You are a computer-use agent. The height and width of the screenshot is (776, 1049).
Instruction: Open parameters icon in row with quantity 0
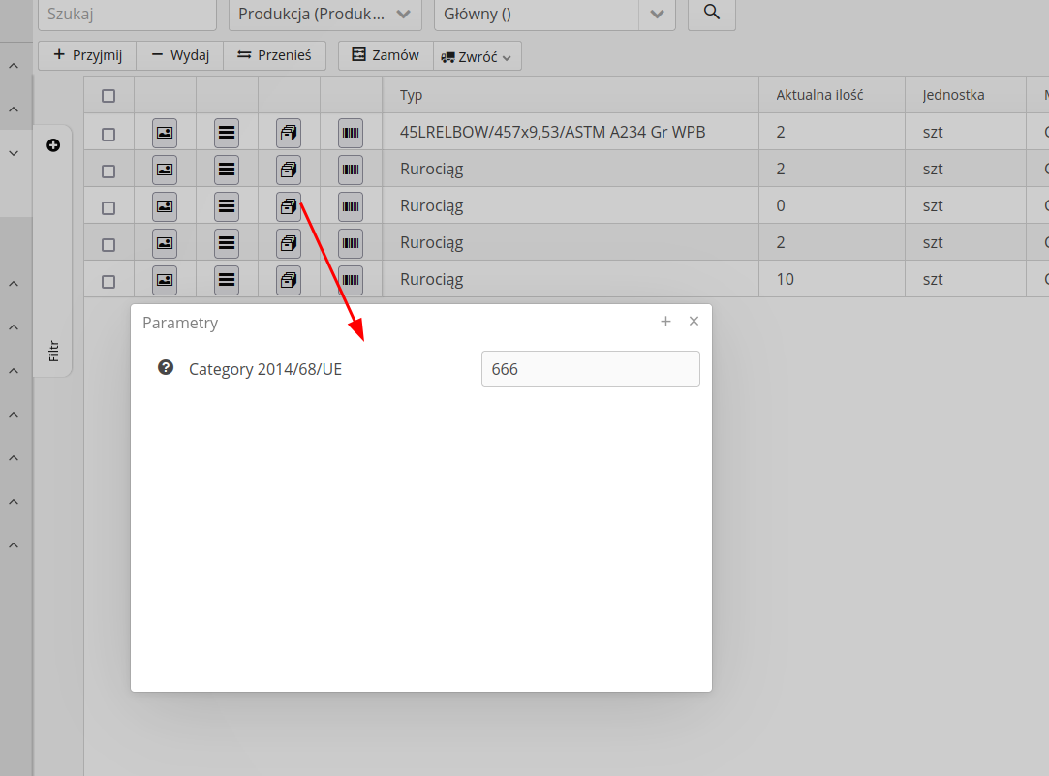tap(289, 205)
